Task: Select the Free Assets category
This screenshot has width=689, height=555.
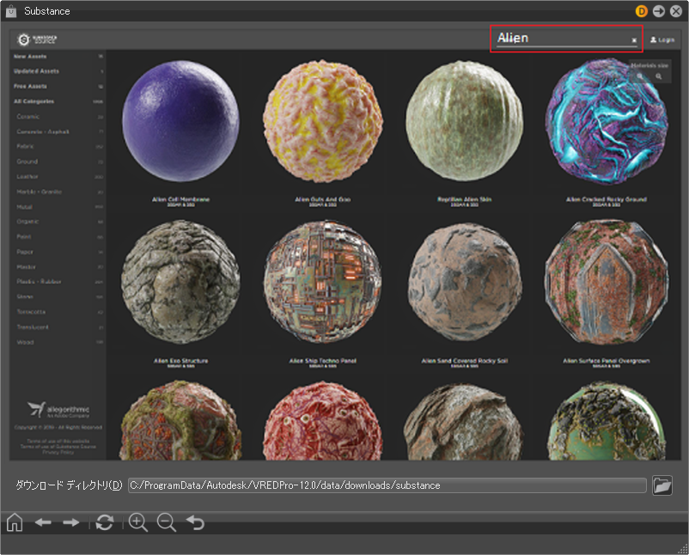Action: (31, 87)
